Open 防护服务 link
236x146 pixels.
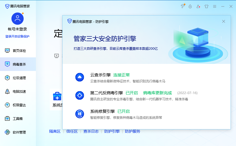click(x=133, y=131)
